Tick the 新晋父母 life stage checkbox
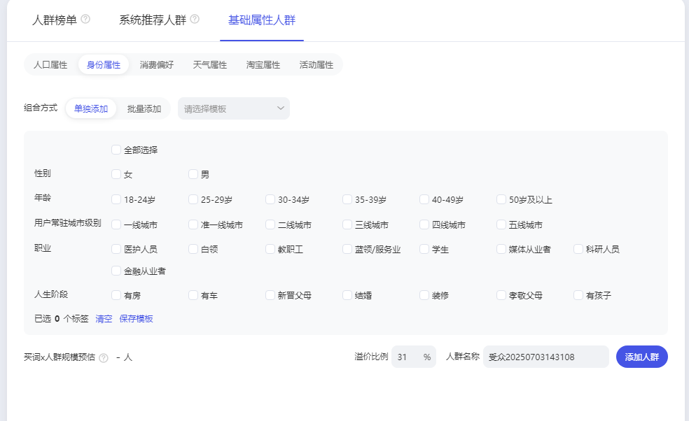The width and height of the screenshot is (689, 421). (x=270, y=295)
